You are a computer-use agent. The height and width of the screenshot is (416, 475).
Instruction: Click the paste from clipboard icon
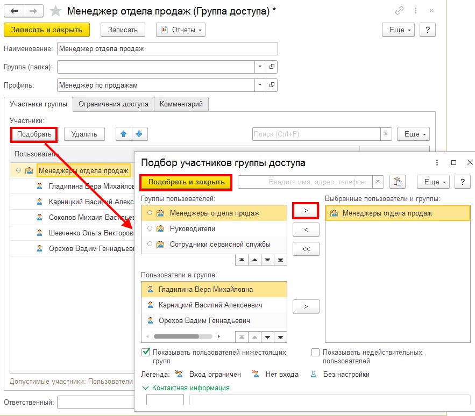coord(397,182)
